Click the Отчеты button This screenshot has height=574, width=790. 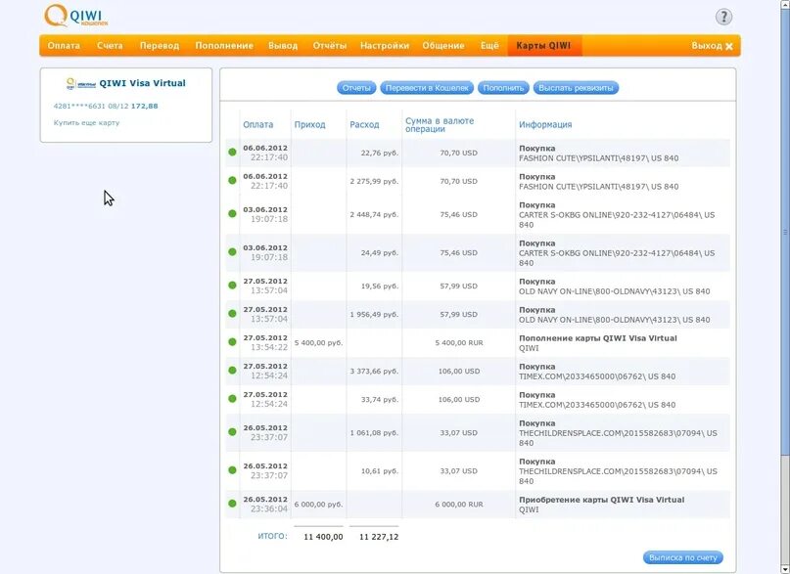coord(356,88)
